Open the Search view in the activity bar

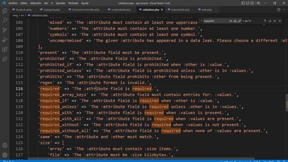pyautogui.click(x=5, y=20)
